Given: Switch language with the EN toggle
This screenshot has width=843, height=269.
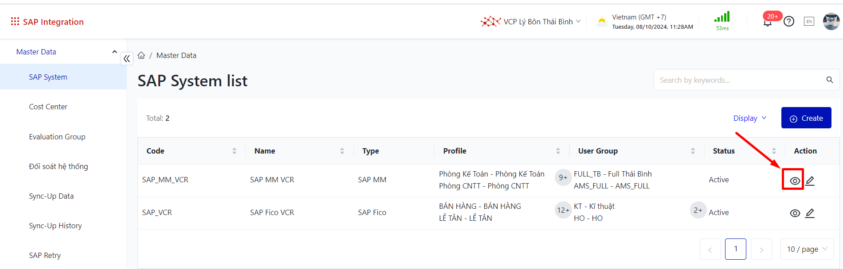Looking at the screenshot, I should 809,22.
